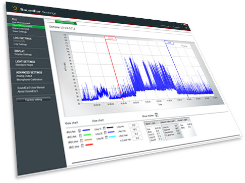Switch to the first blank tab
The image size is (245, 183).
(x=50, y=21)
